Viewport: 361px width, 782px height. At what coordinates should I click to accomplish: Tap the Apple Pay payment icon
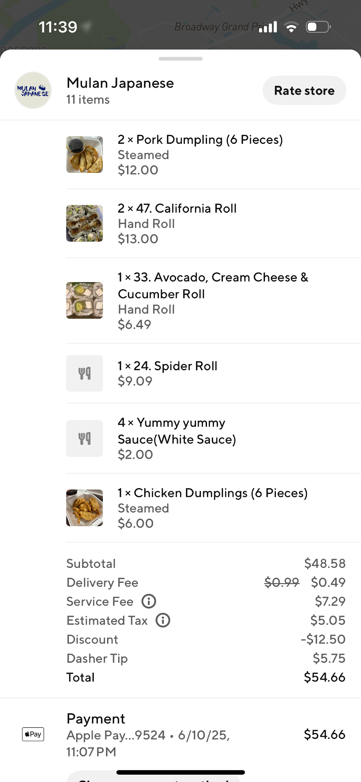33,734
